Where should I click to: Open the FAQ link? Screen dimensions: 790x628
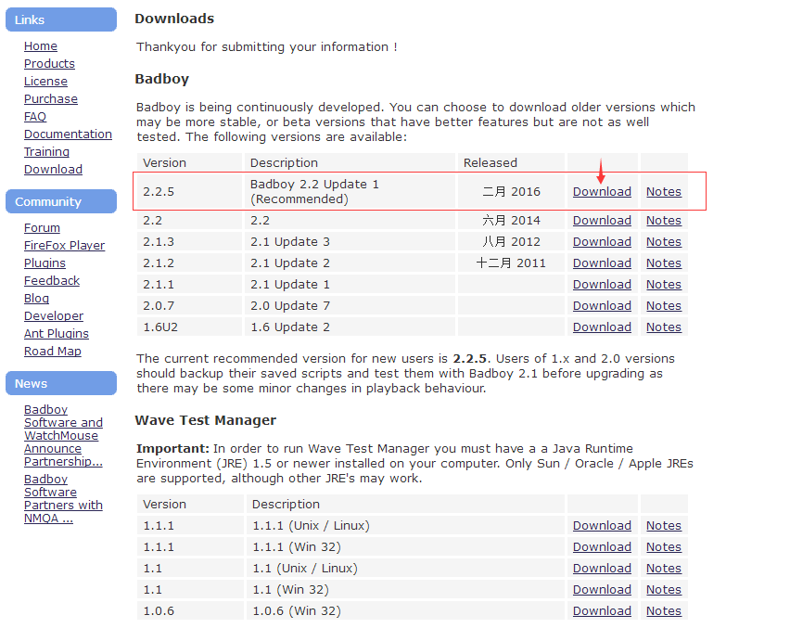coord(34,117)
